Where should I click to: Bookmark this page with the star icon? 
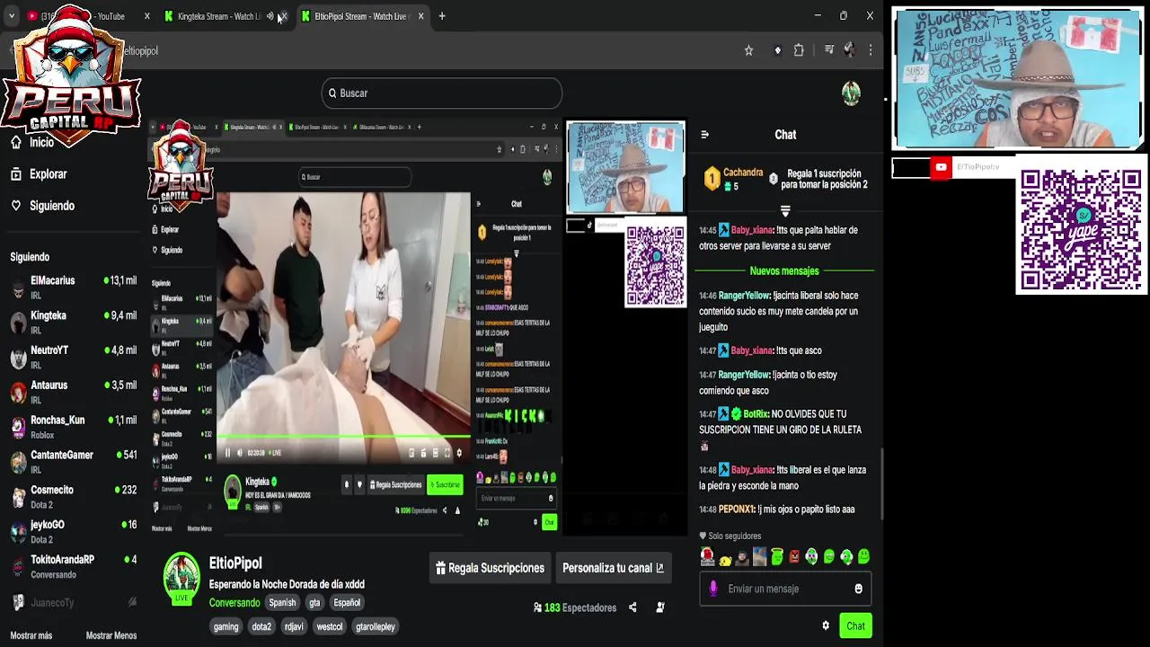748,51
